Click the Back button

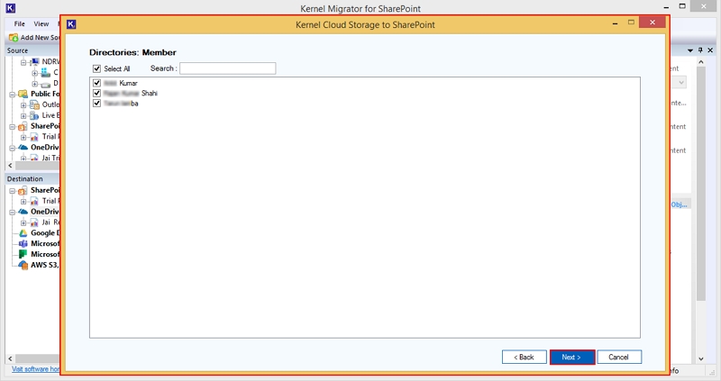pos(525,357)
